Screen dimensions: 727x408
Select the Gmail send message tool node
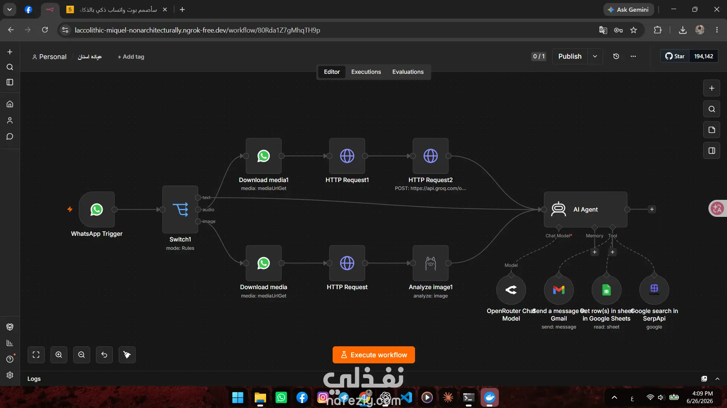[559, 290]
